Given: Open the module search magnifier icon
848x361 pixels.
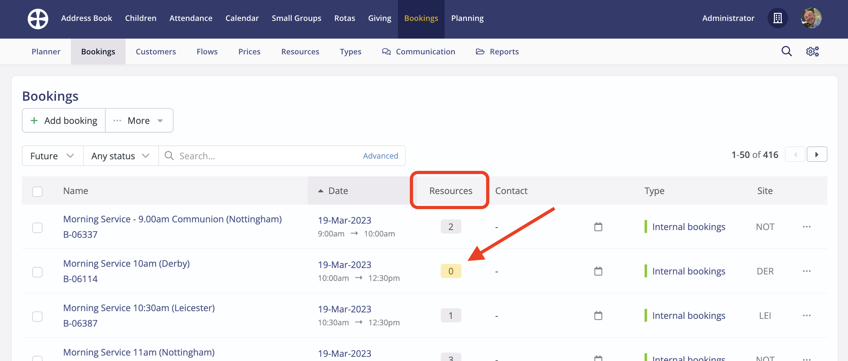Looking at the screenshot, I should [x=787, y=51].
